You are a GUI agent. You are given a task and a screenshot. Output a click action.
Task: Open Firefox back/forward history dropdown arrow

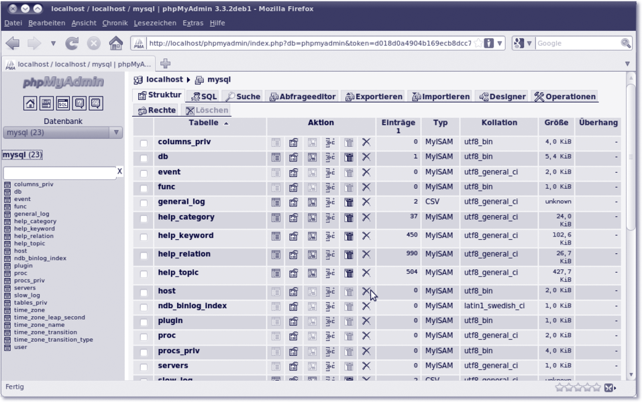[53, 44]
